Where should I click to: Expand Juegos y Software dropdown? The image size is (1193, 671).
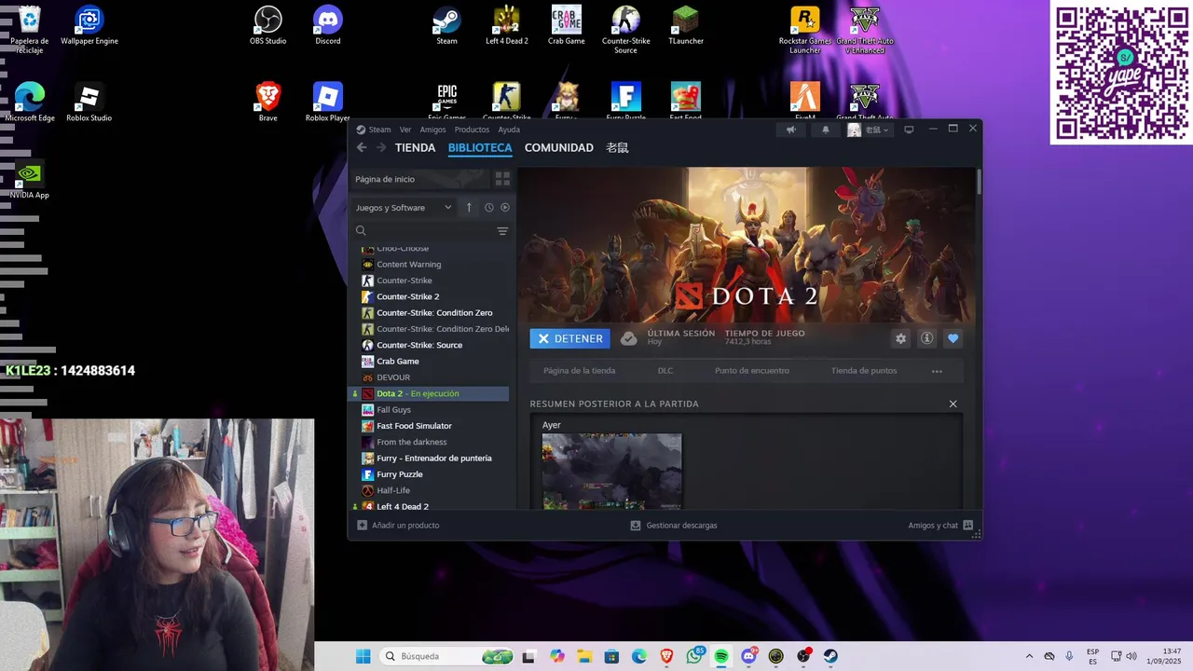point(404,207)
